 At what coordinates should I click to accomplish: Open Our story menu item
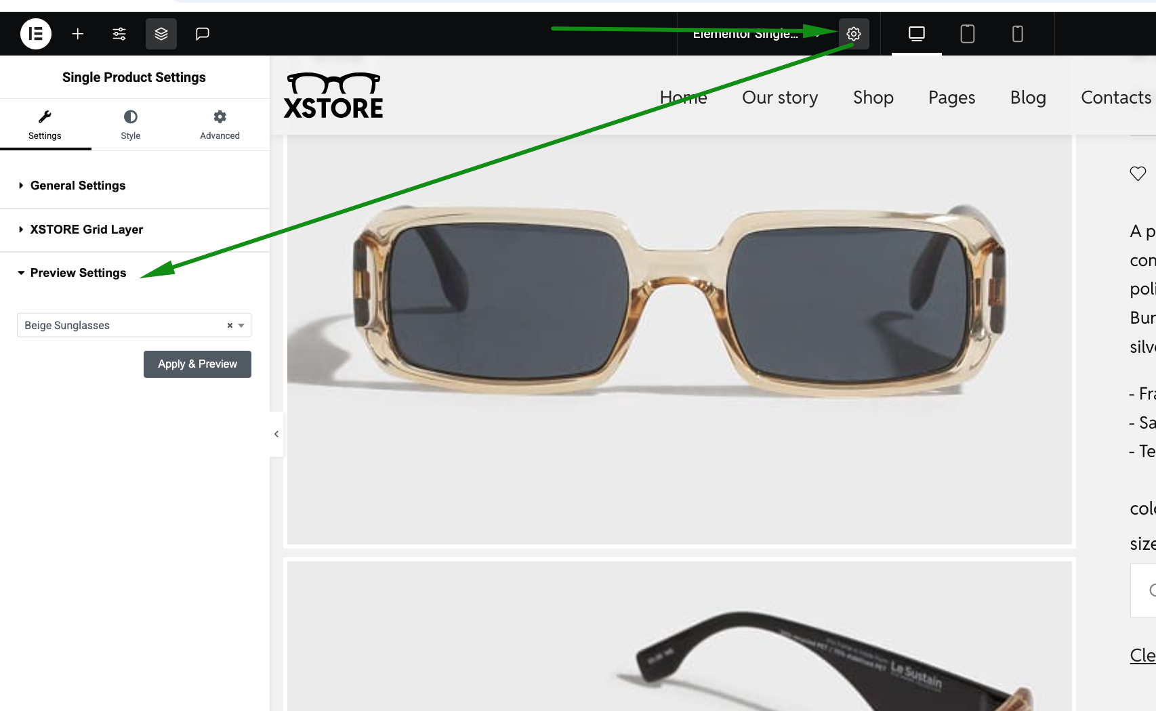pyautogui.click(x=780, y=98)
